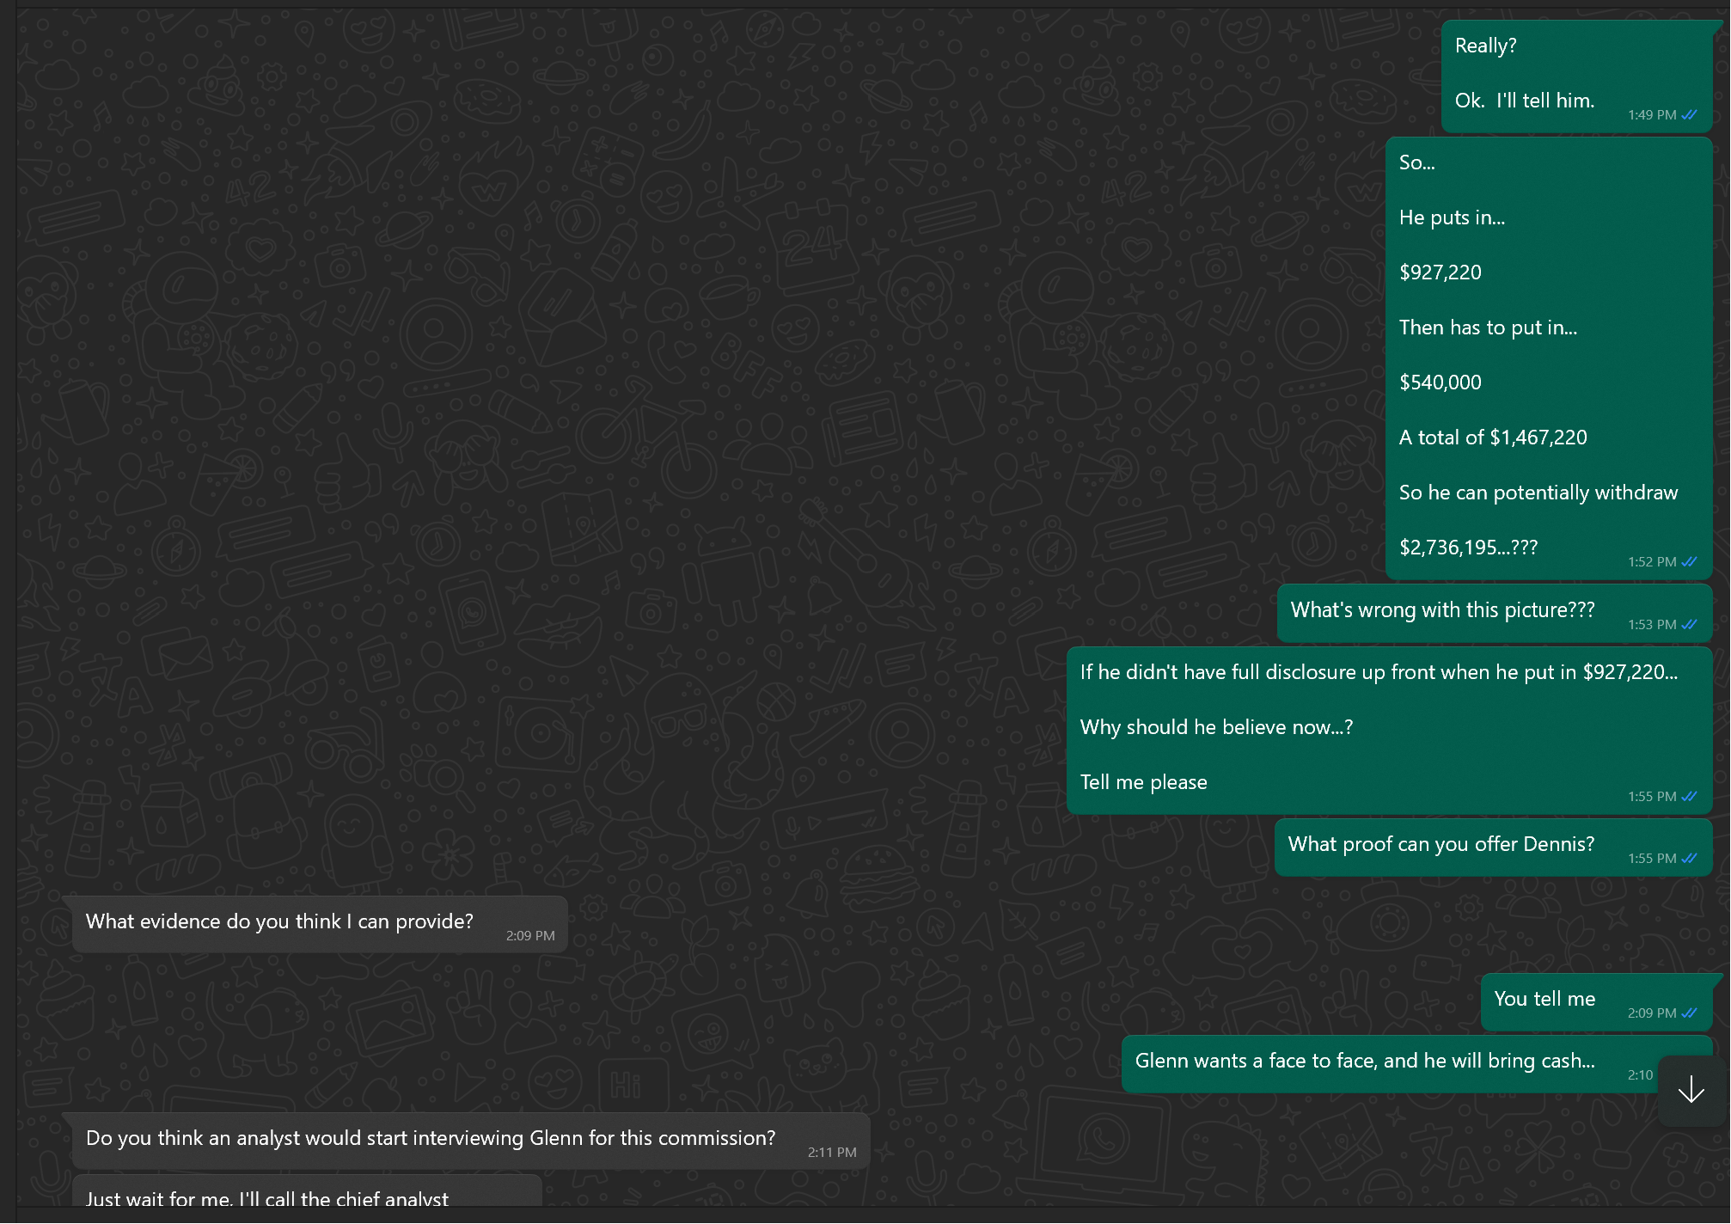Click 'So he can potentially withdraw' line

[x=1538, y=493]
